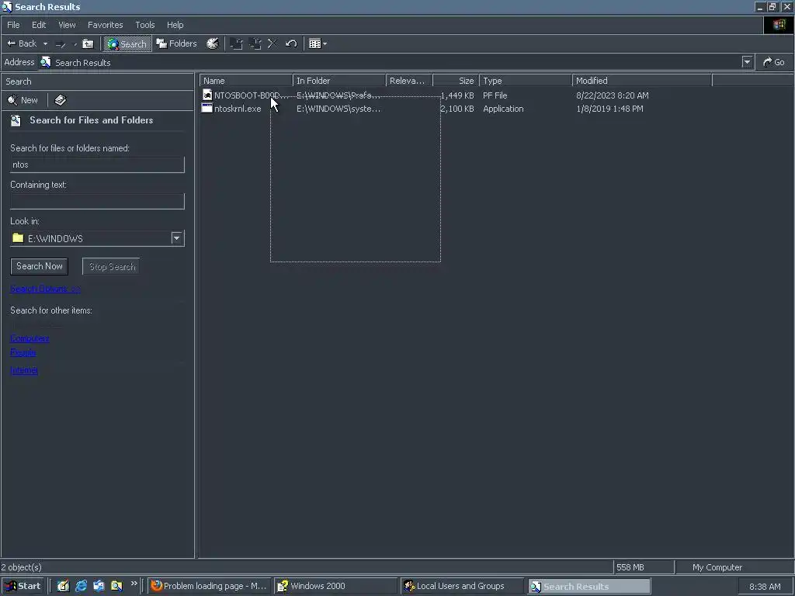Click the 1/8/2019 1:48 PM modified date

pyautogui.click(x=609, y=109)
